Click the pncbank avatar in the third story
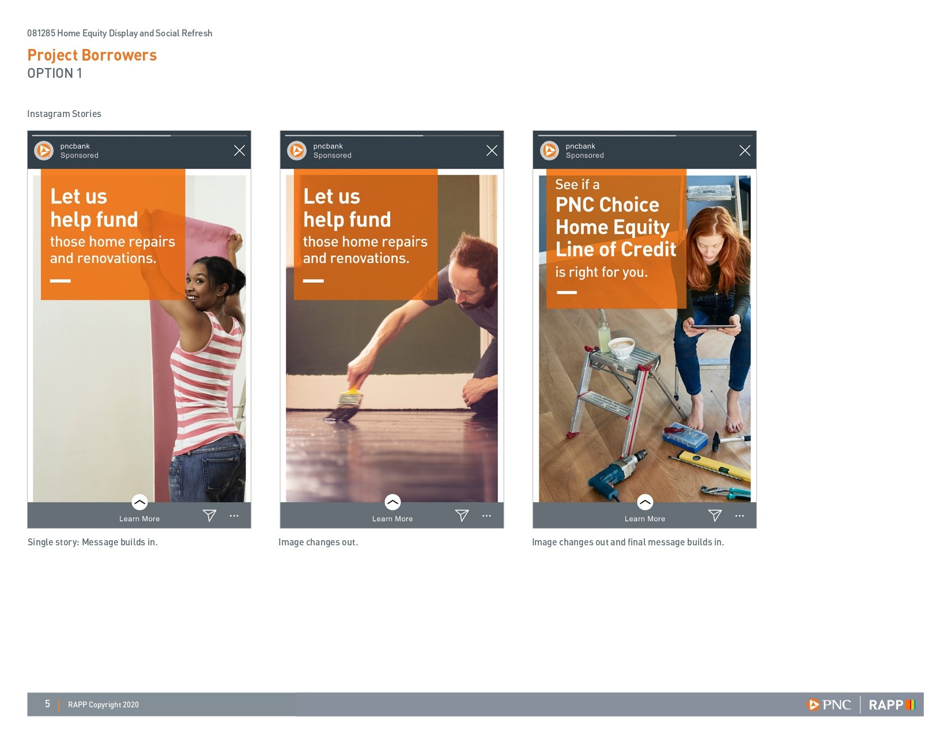The height and width of the screenshot is (735, 951). point(549,150)
